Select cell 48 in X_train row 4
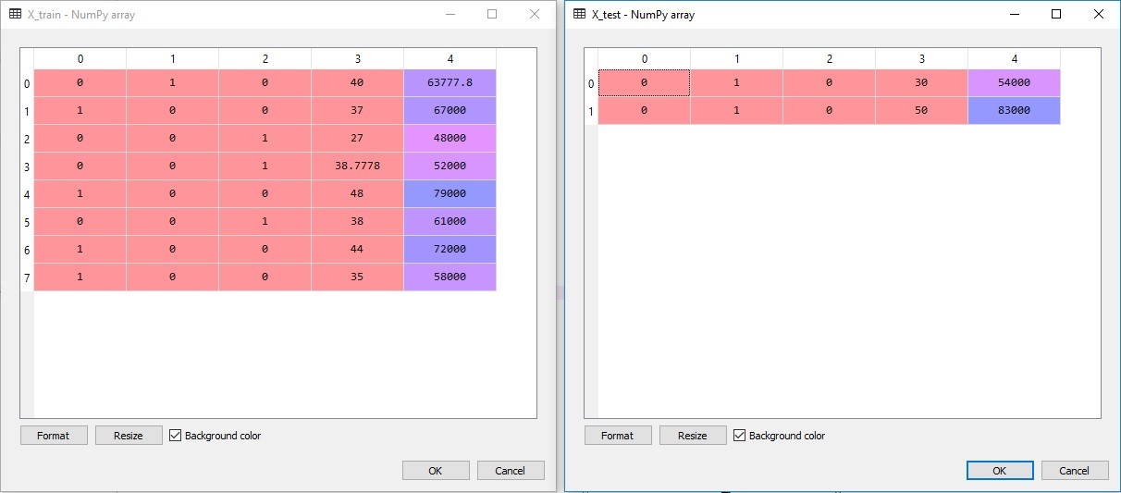This screenshot has height=493, width=1121. pyautogui.click(x=357, y=193)
